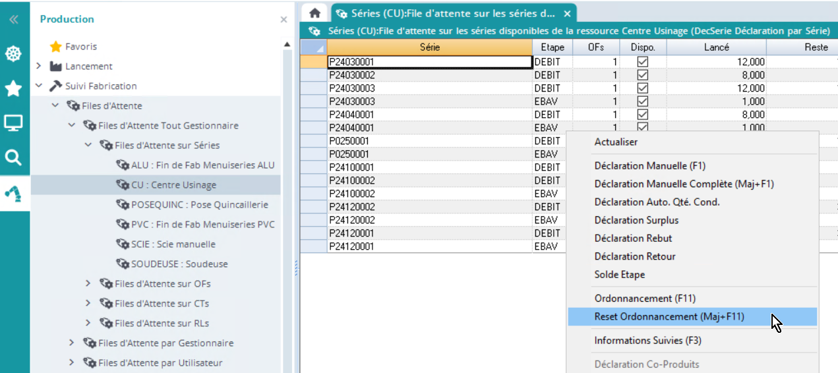
Task: Select Déclaration Rebut in context menu
Action: [633, 239]
